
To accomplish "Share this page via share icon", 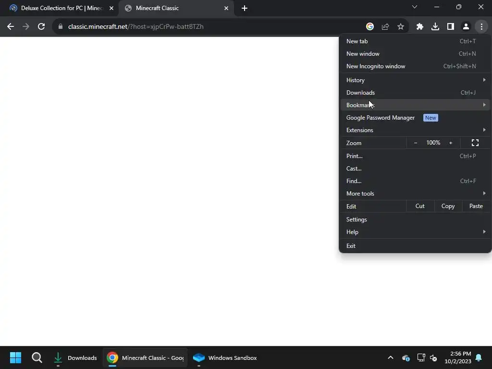I will [385, 27].
